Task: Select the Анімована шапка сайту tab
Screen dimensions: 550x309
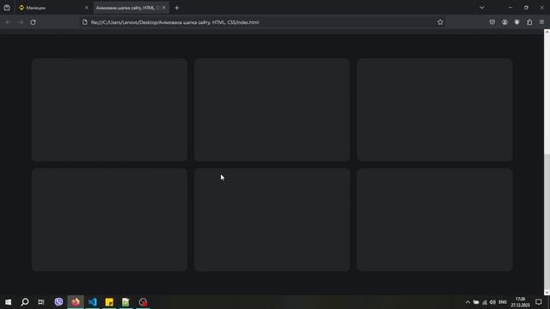Action: (131, 8)
